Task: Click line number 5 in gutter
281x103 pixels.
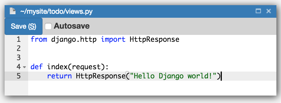Action: coord(19,76)
